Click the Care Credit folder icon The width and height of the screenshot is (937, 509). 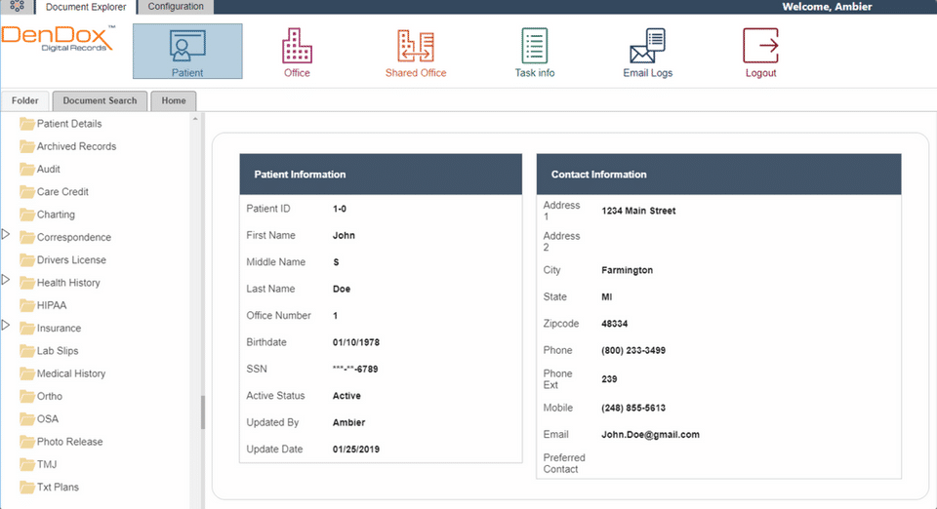(27, 191)
